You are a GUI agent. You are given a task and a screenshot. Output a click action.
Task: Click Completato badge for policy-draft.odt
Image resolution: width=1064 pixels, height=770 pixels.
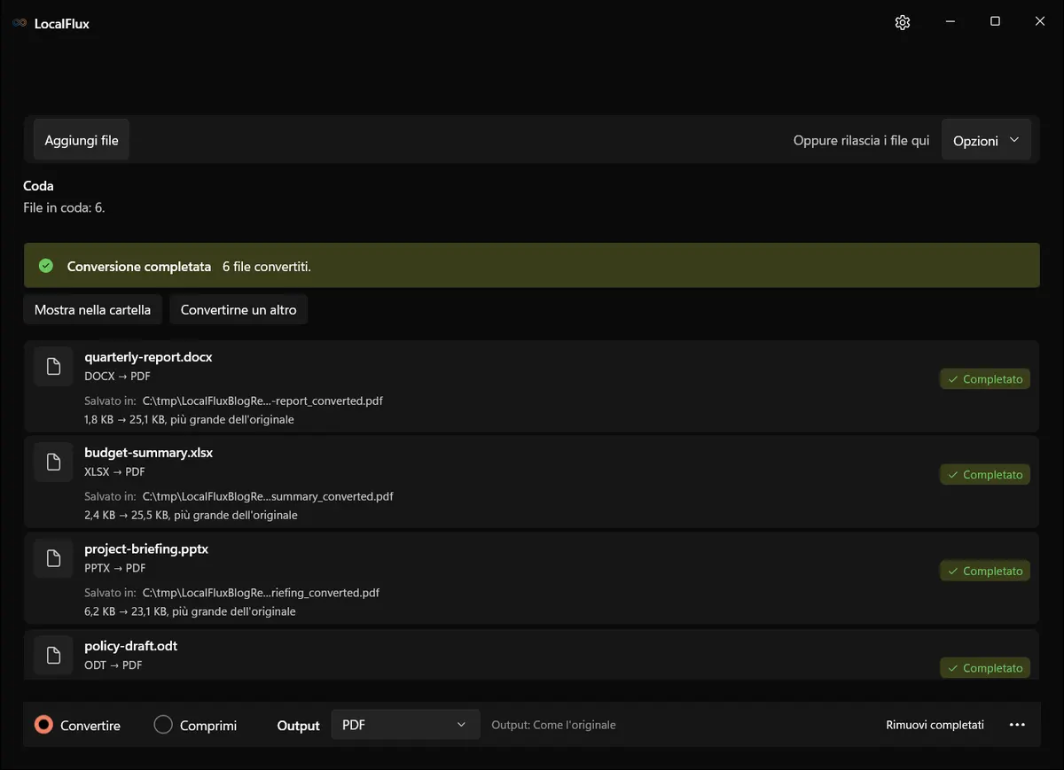(985, 668)
